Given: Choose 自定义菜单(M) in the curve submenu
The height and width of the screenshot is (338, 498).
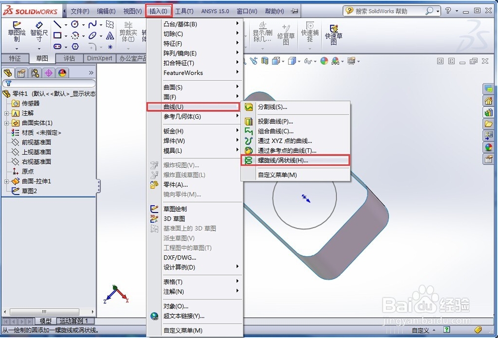Looking at the screenshot, I should coord(296,175).
